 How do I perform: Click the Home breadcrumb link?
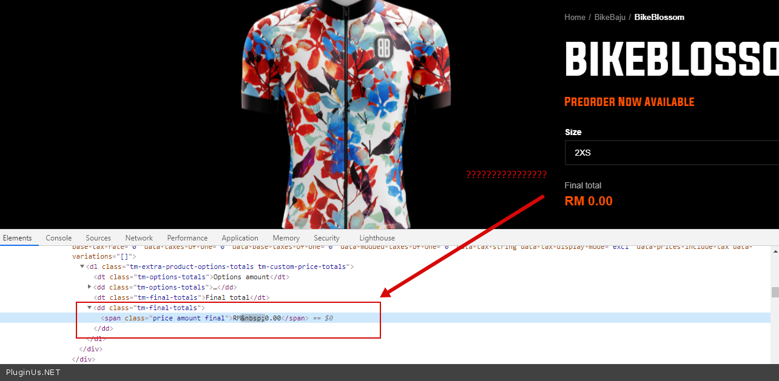575,17
